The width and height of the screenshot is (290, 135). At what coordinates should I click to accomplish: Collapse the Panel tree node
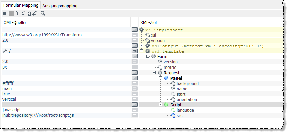pyautogui.click(x=161, y=78)
